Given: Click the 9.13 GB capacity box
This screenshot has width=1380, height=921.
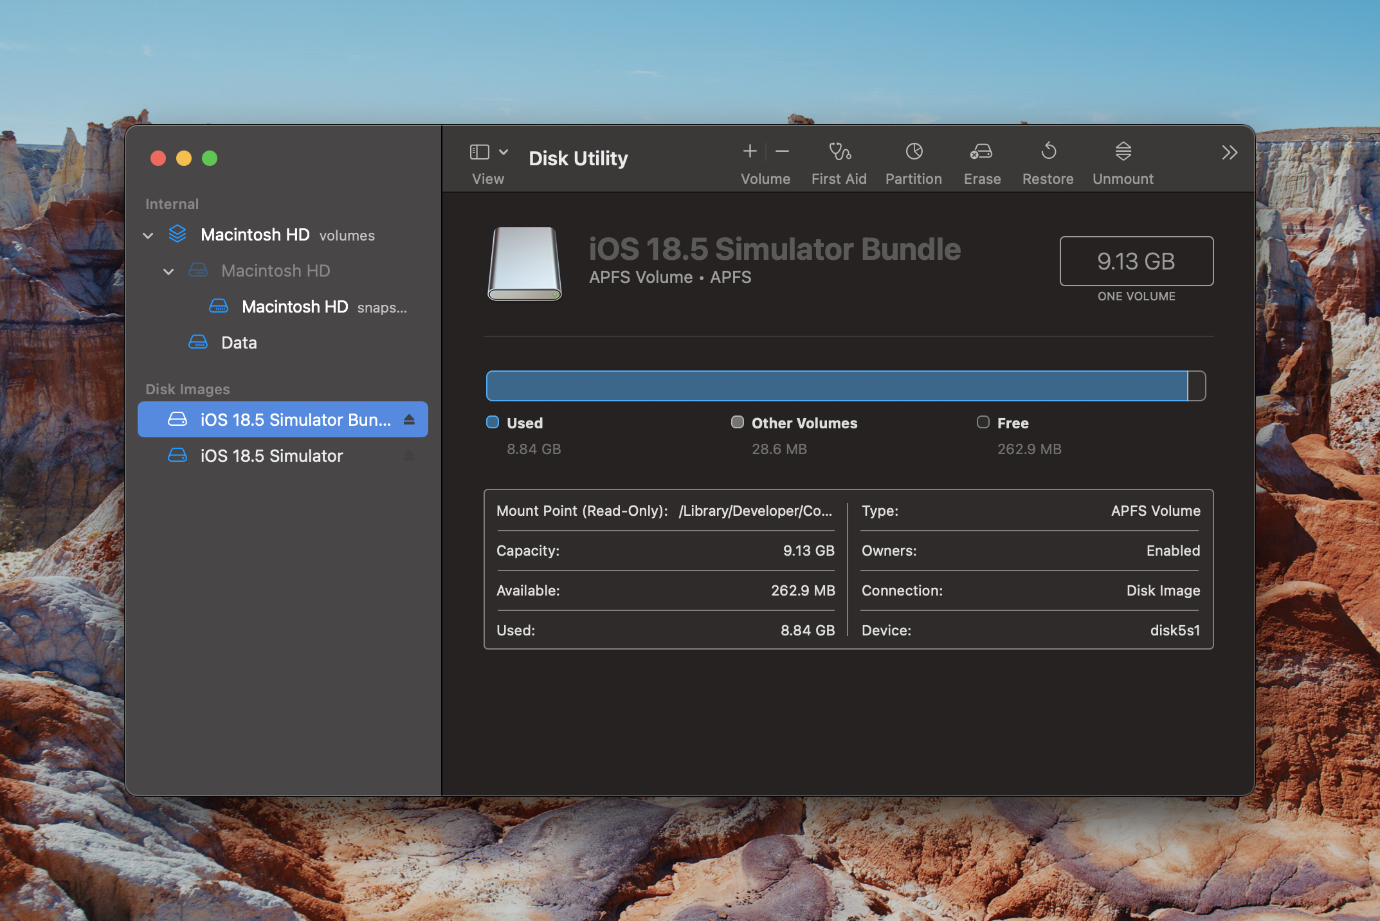Looking at the screenshot, I should point(1136,261).
